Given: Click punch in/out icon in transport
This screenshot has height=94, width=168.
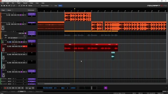Looking at the screenshot, I should pos(33,88).
